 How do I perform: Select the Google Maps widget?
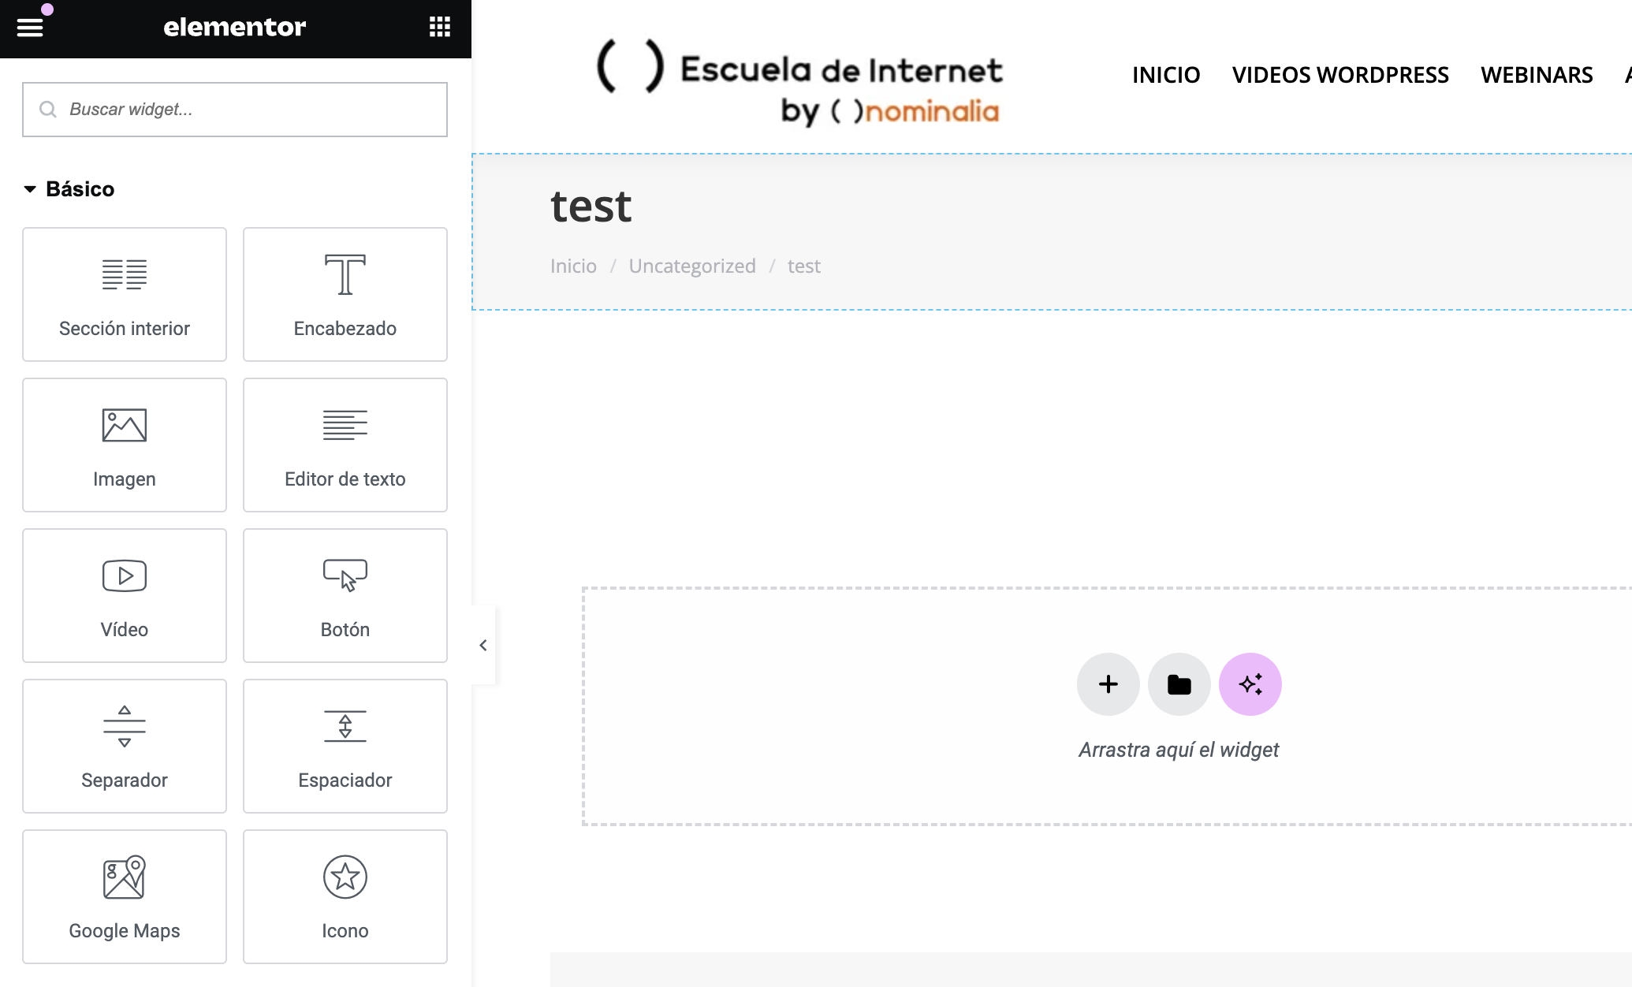click(125, 897)
